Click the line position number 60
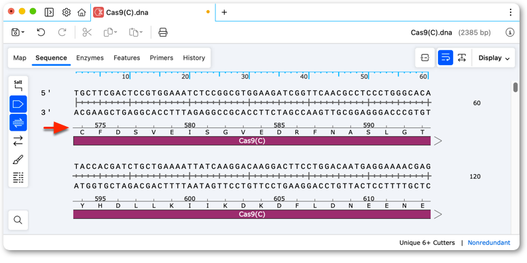The width and height of the screenshot is (527, 263). point(477,103)
